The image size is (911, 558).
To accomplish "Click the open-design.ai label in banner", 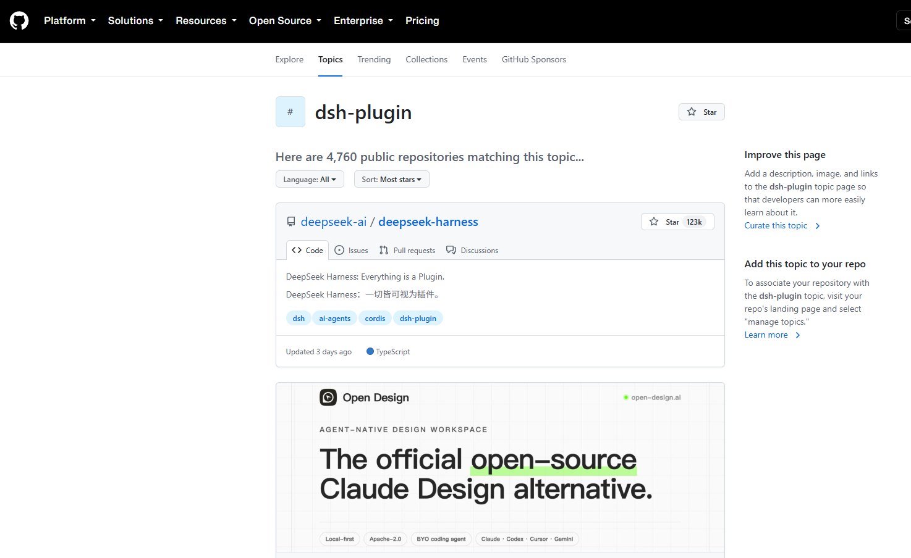I will [656, 398].
